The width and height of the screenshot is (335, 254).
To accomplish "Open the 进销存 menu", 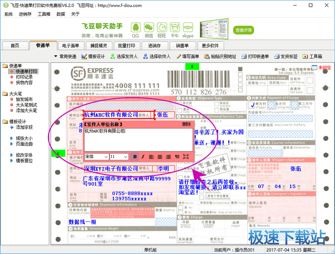I will pos(25,14).
